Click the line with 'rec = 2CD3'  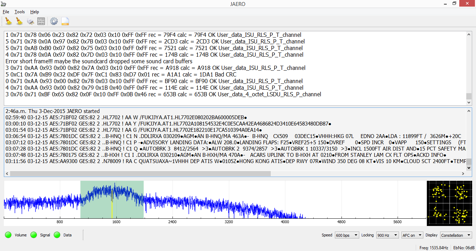pos(155,41)
